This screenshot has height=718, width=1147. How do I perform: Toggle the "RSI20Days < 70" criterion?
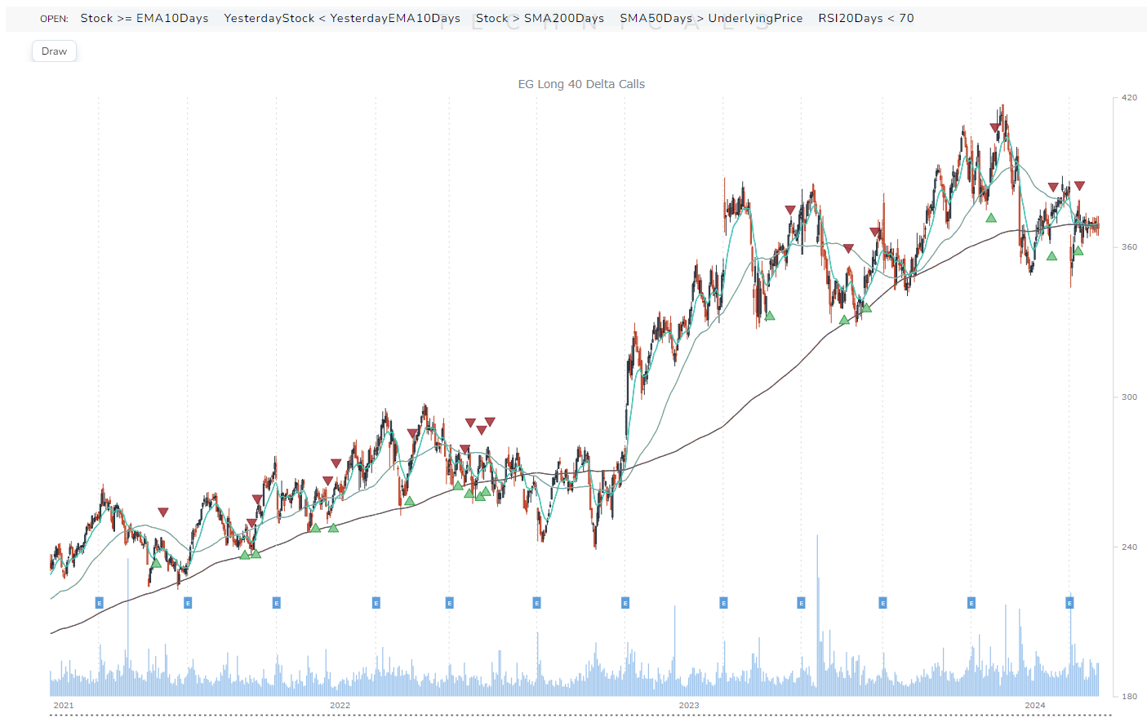point(865,17)
